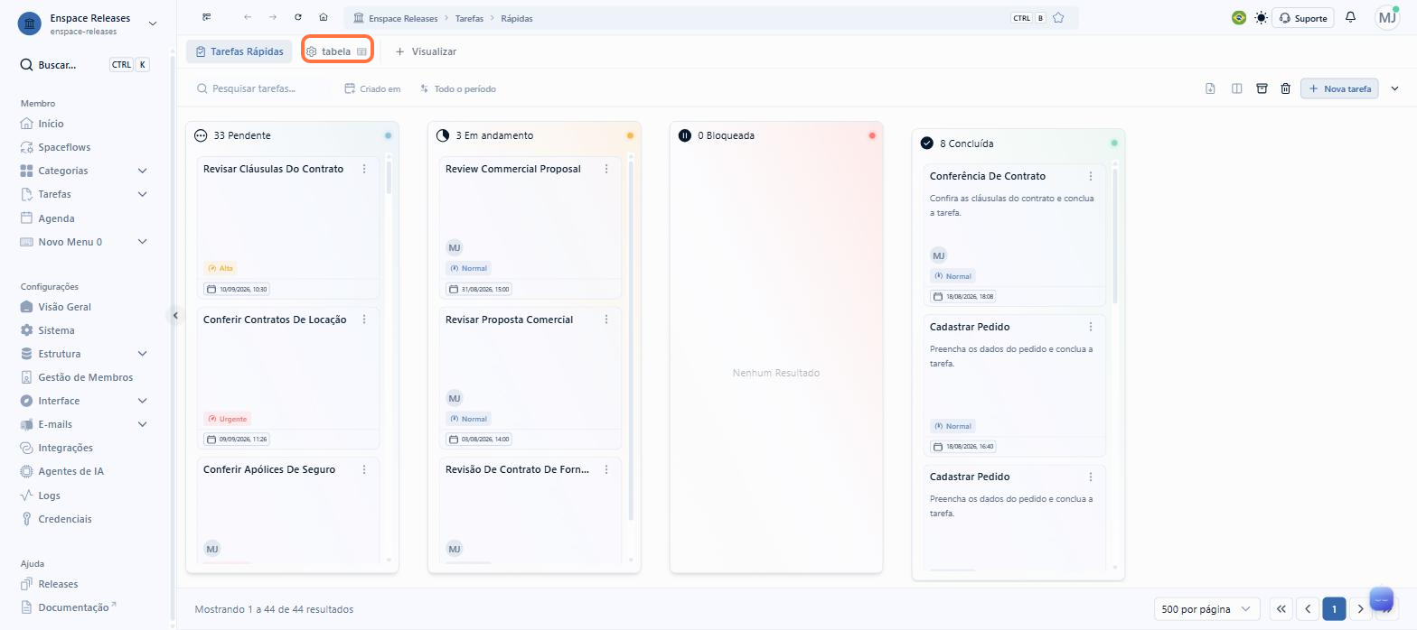This screenshot has width=1417, height=630.
Task: Toggle the split columns layout icon
Action: (x=1236, y=88)
